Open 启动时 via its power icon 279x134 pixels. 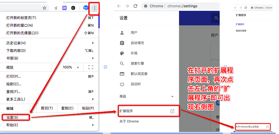122,84
